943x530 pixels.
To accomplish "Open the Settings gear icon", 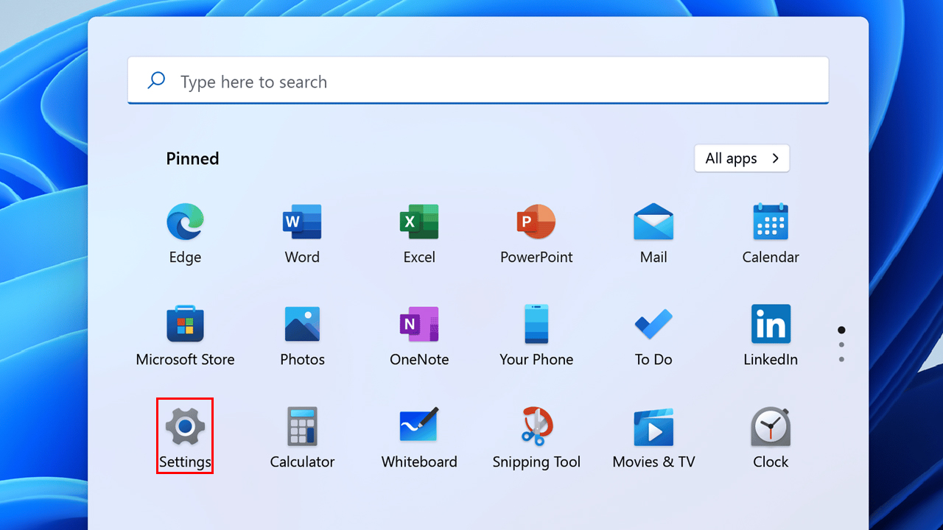I will pos(185,427).
